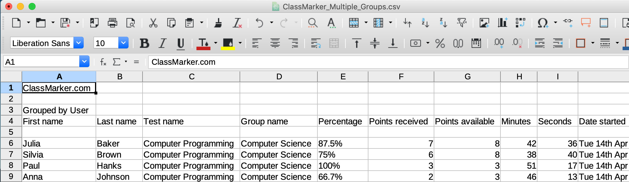This screenshot has width=629, height=182.
Task: Click the Clone Formatting paintbrush icon
Action: (218, 23)
